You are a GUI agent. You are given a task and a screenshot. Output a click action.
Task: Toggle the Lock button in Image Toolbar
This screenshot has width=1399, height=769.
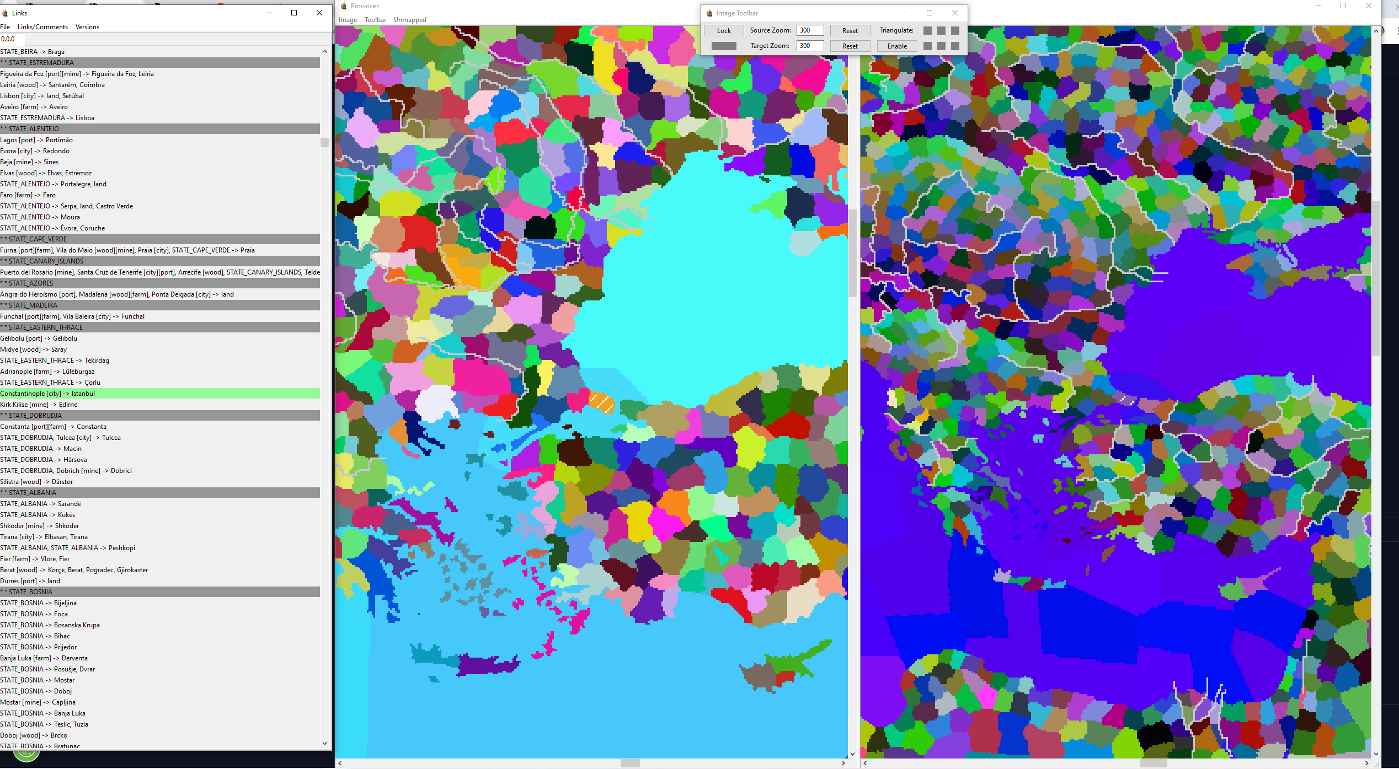point(724,31)
